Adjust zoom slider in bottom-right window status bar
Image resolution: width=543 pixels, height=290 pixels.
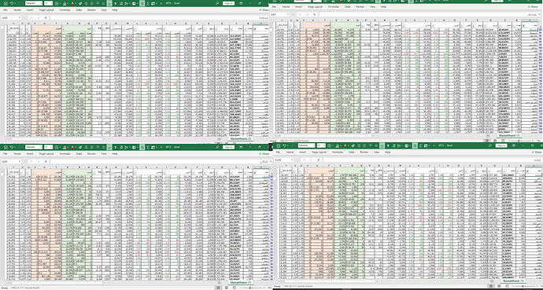tap(523, 286)
